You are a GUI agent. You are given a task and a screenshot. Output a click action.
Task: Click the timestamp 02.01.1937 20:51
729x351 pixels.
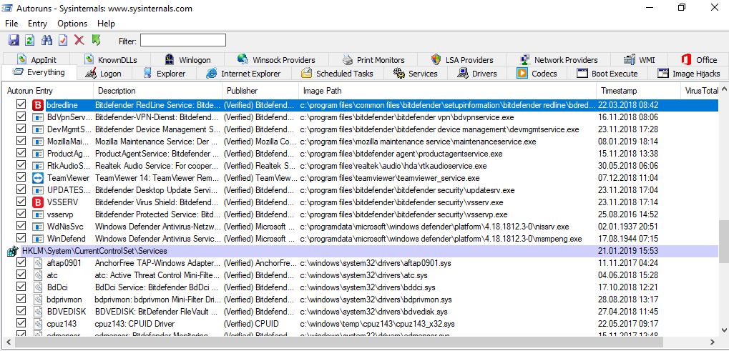[x=628, y=227]
